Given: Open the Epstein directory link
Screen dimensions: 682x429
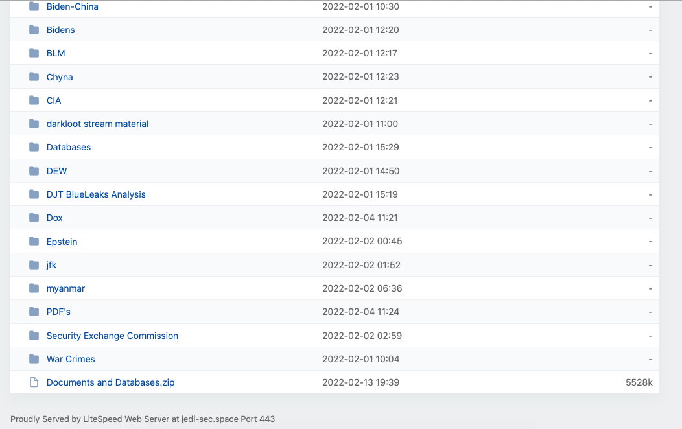Looking at the screenshot, I should click(x=62, y=242).
